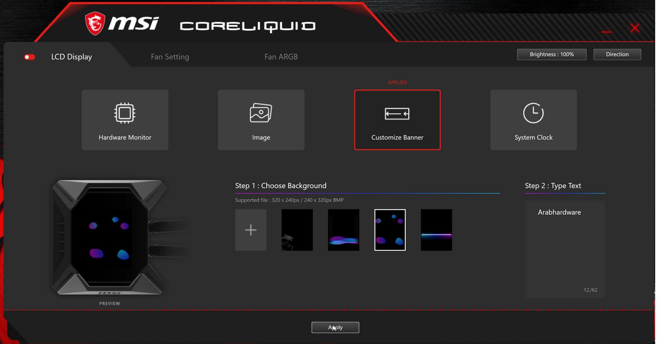This screenshot has width=660, height=344.
Task: Click the Arabhardware banner text field
Action: pos(565,249)
